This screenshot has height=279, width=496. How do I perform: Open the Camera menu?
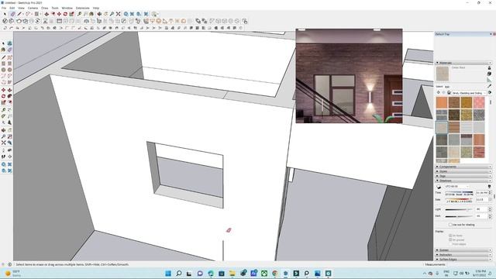(33, 8)
